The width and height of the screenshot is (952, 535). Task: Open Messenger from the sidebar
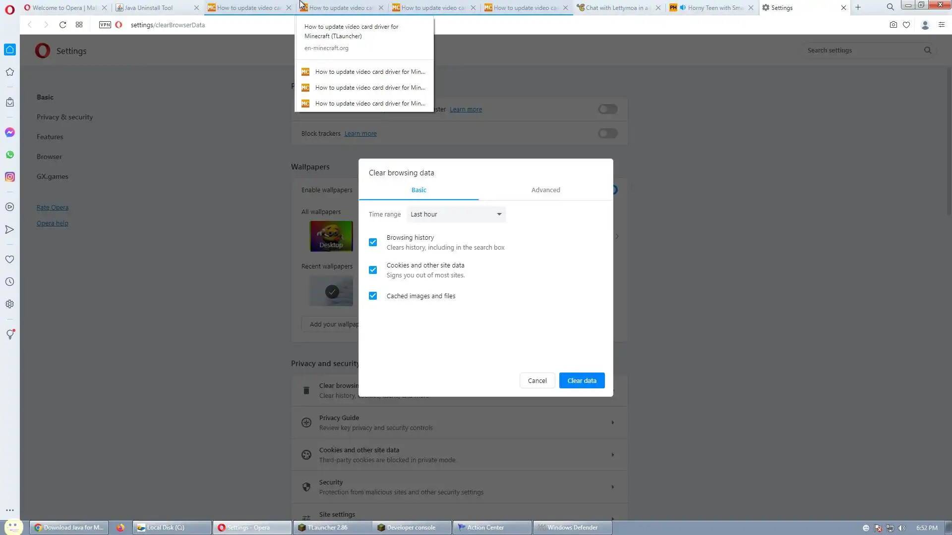[10, 132]
